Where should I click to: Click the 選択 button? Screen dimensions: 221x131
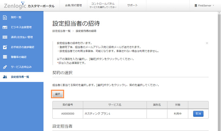pyautogui.click(x=58, y=94)
